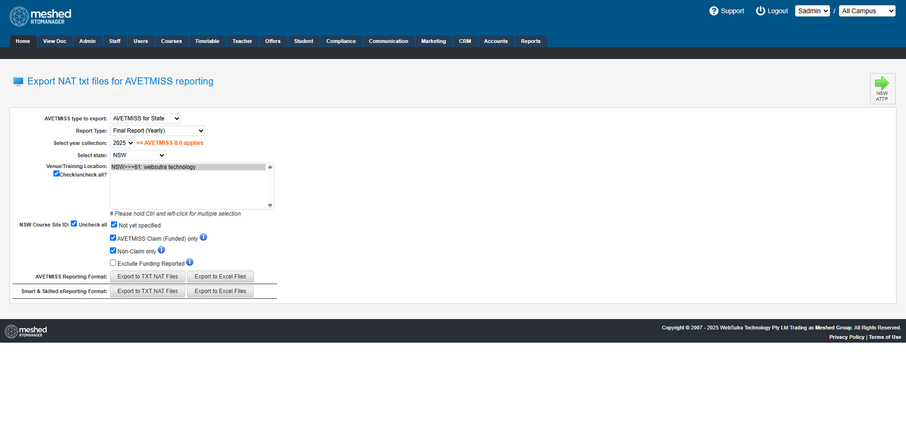906x446 pixels.
Task: Click the info icon beside AVETMISS Claim (Funded) only
Action: click(203, 237)
